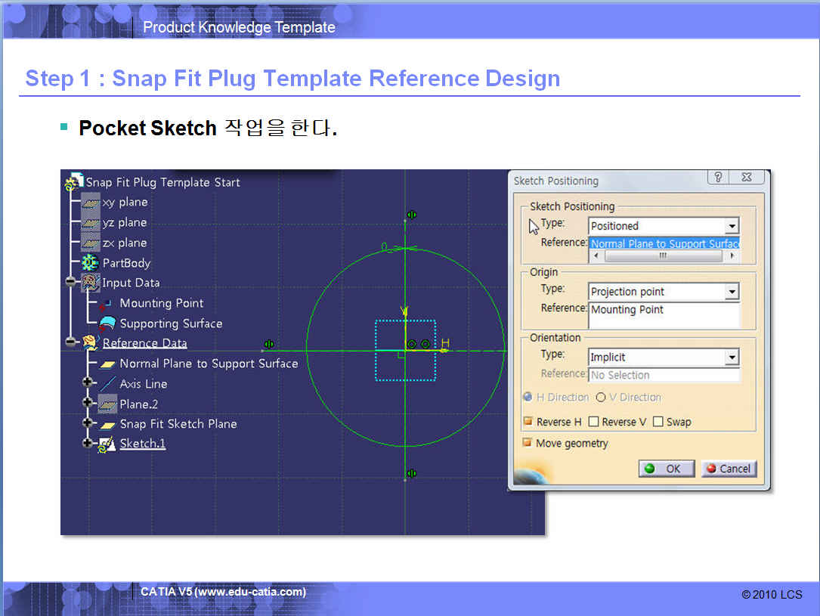Click the Mounting Point icon
Viewport: 820px width, 616px height.
pos(107,303)
